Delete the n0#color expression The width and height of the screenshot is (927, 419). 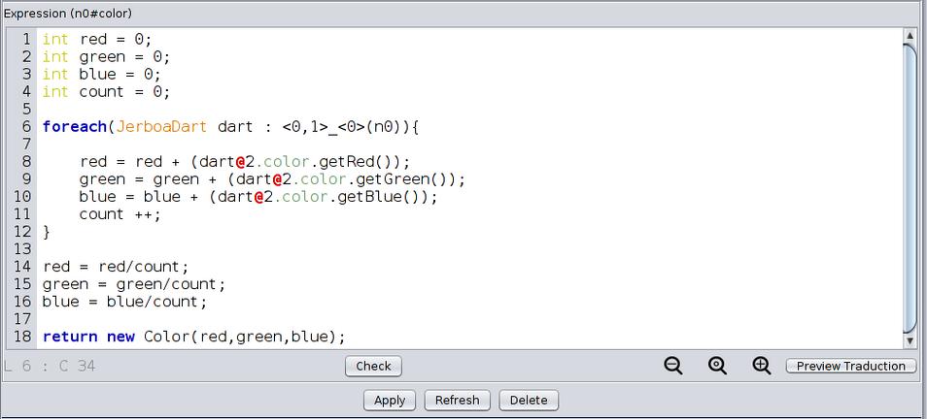[529, 401]
